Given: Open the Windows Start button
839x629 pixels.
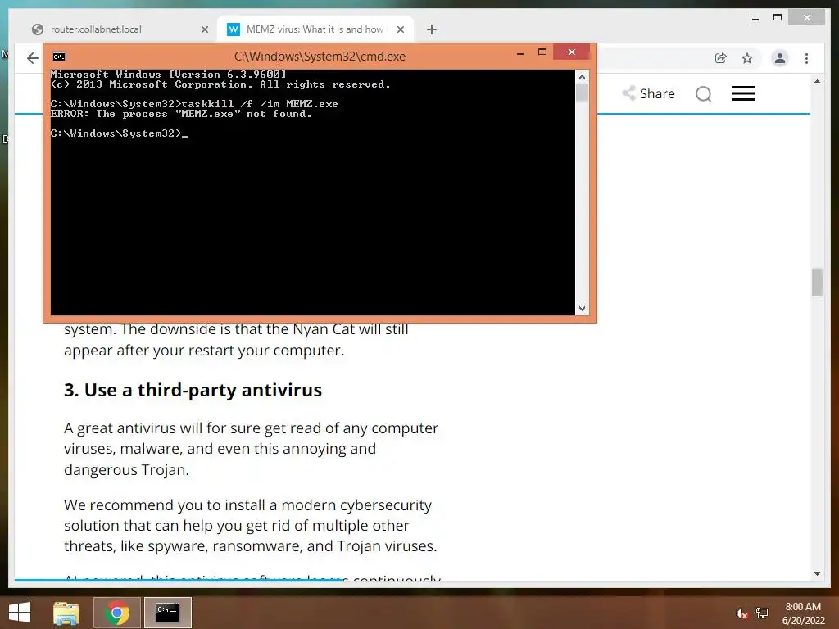Looking at the screenshot, I should click(x=20, y=613).
